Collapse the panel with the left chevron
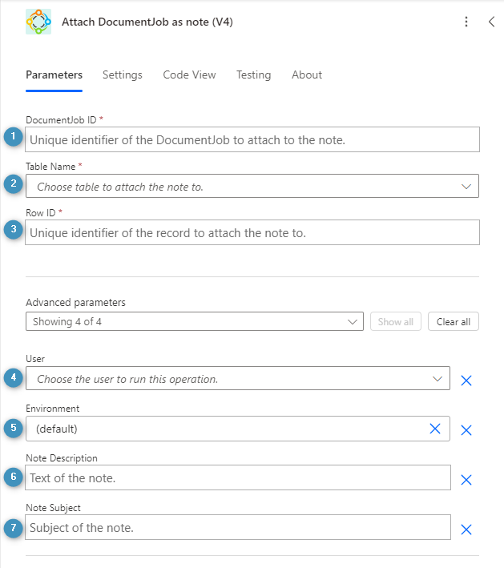This screenshot has width=504, height=568. tap(491, 22)
